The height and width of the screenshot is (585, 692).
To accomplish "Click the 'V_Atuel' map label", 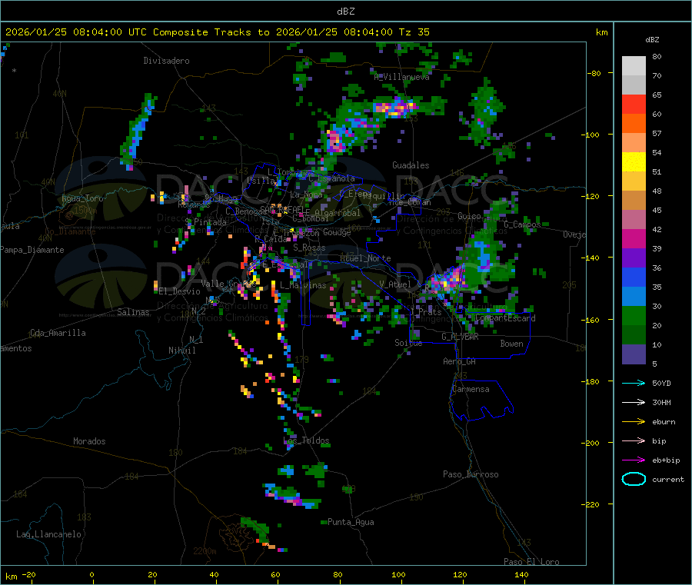I will (x=395, y=284).
